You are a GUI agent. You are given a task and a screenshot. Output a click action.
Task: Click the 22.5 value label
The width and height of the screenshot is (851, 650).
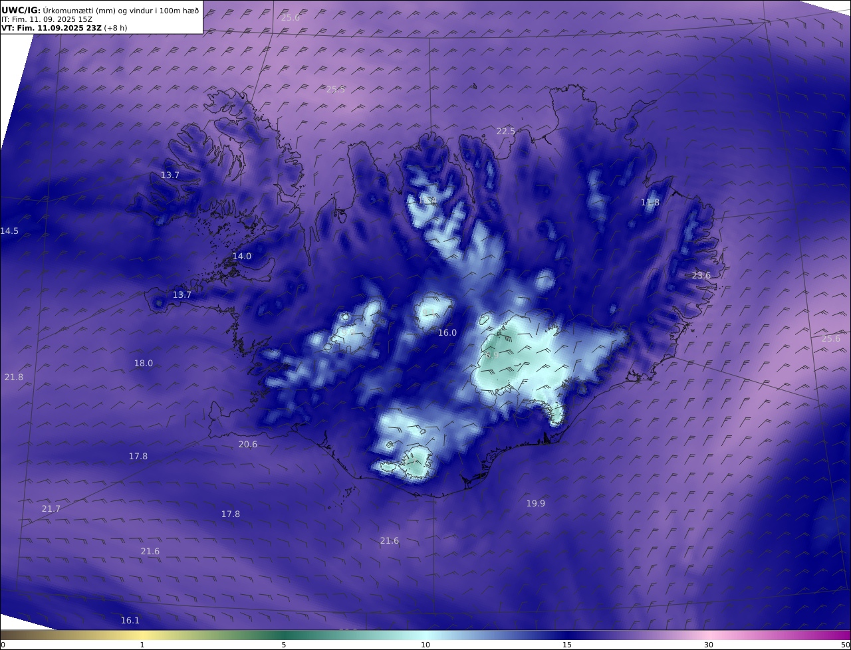click(x=506, y=132)
